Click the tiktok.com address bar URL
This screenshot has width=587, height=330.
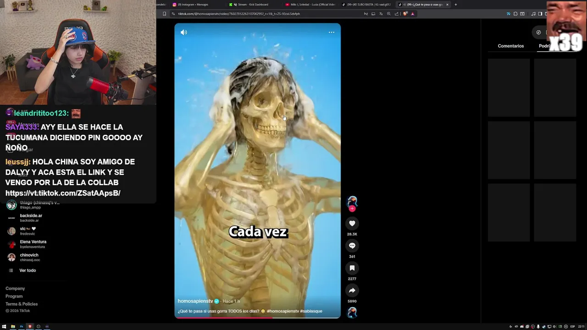coord(239,14)
